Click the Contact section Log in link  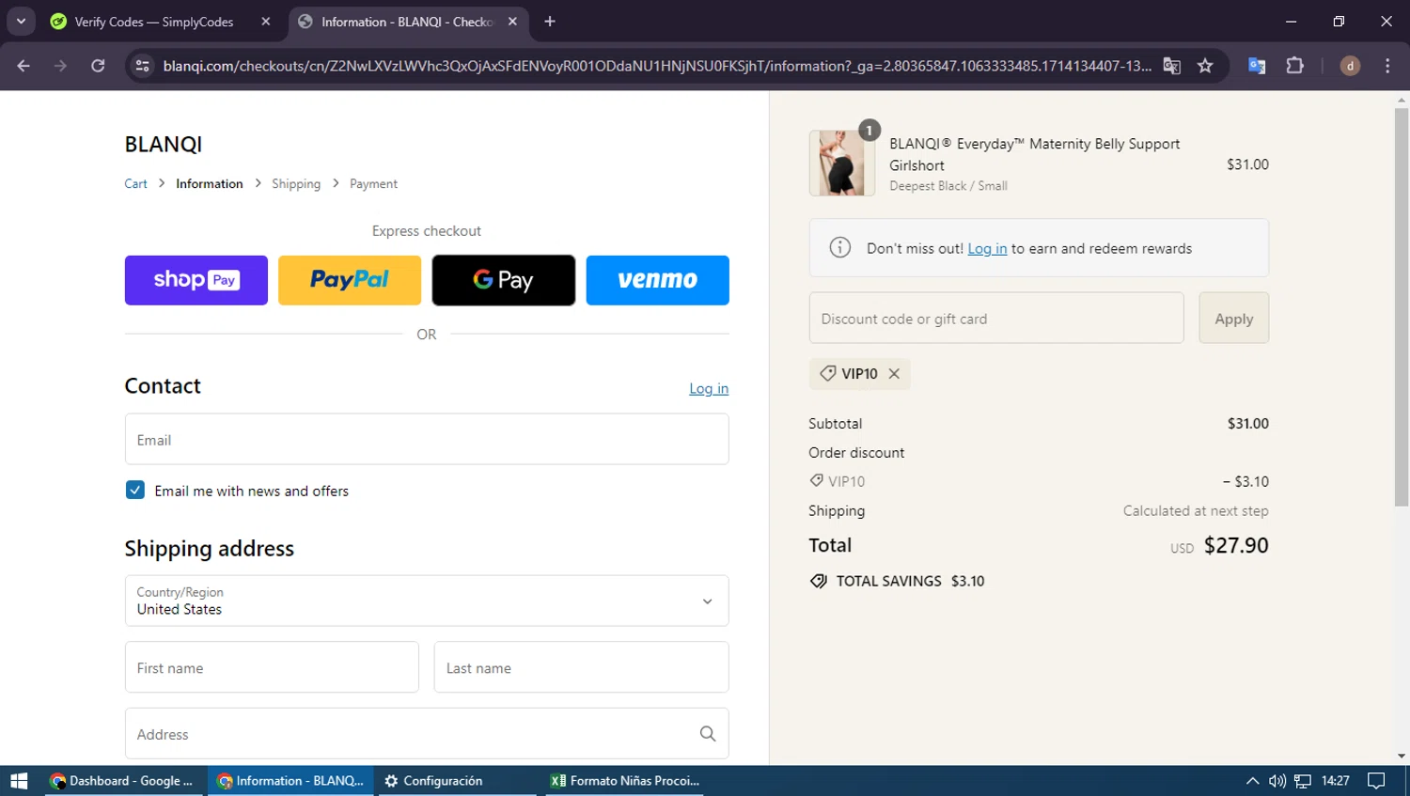click(x=709, y=388)
